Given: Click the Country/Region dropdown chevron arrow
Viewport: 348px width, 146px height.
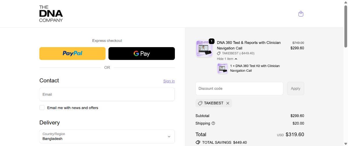Looking at the screenshot, I should click(x=169, y=136).
